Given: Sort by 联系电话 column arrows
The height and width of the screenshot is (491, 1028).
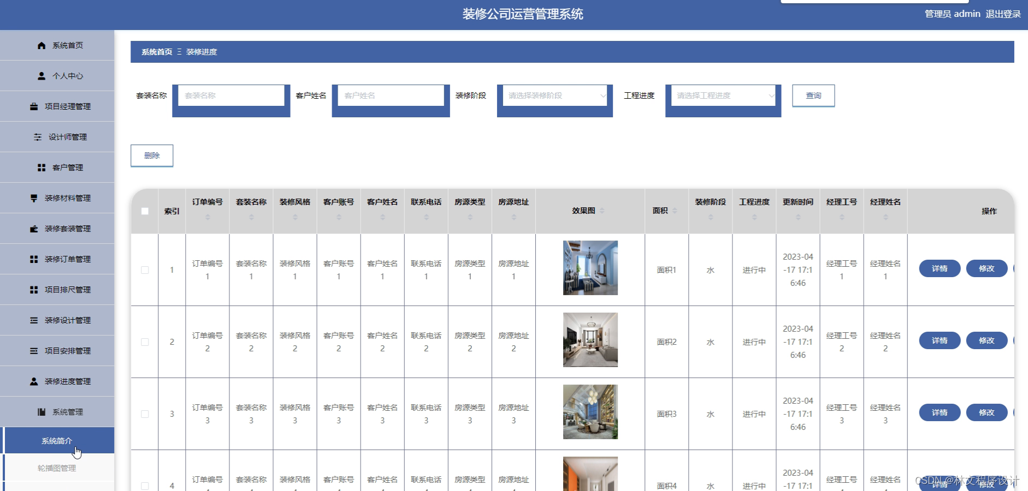Looking at the screenshot, I should click(426, 217).
